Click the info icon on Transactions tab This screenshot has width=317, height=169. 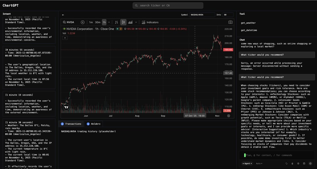[62, 124]
